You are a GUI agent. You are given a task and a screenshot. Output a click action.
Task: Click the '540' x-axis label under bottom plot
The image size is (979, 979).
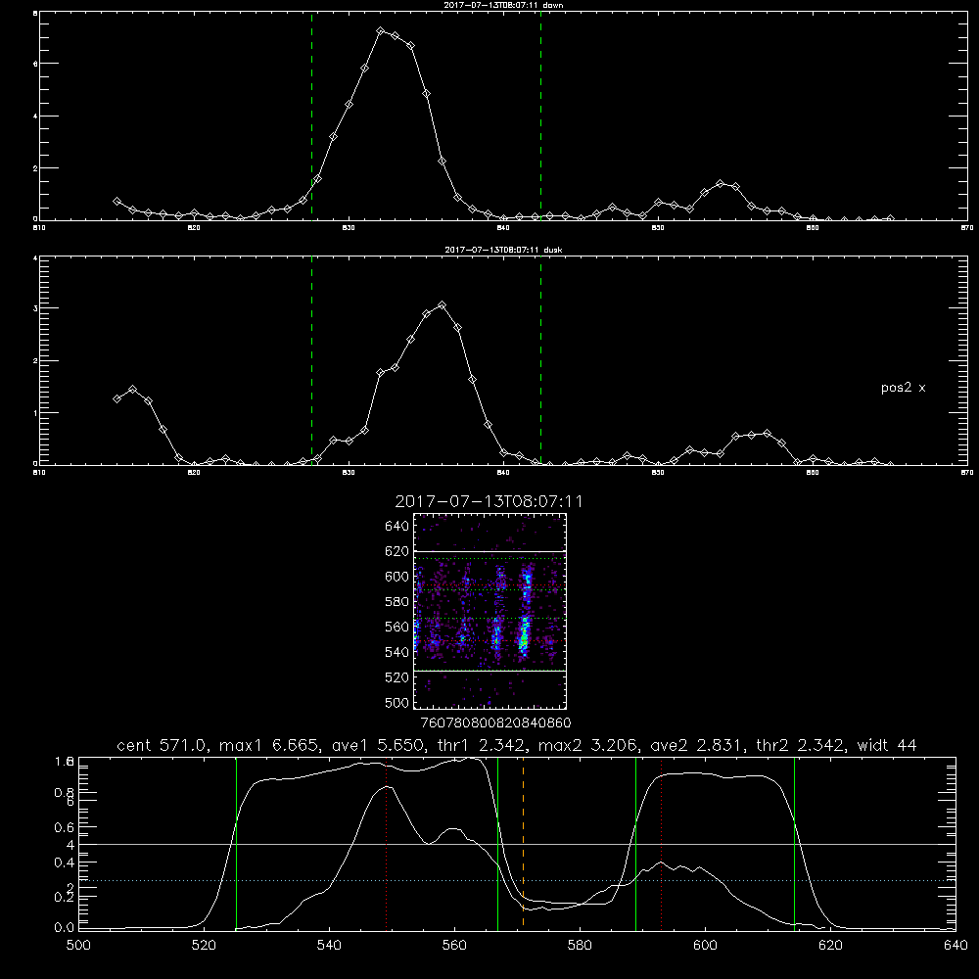coord(329,946)
